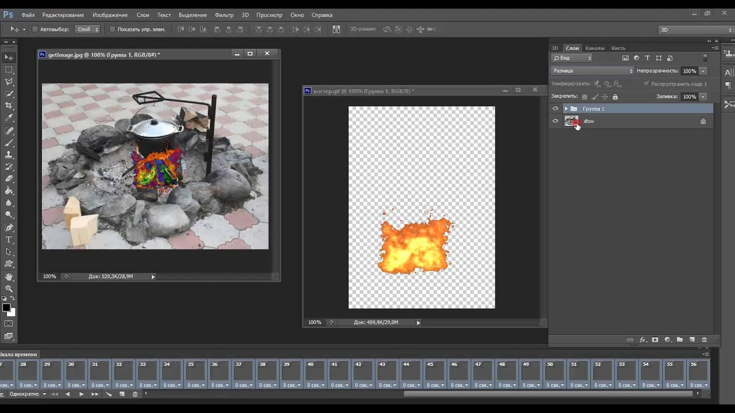The height and width of the screenshot is (413, 735).
Task: Delete selected frames in timeline
Action: coord(135,394)
